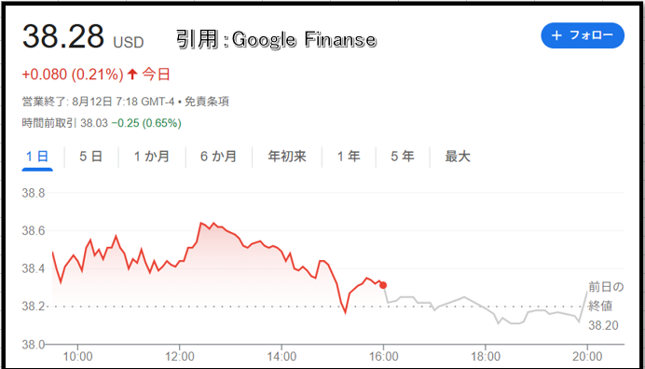Click the red up arrow icon
Image resolution: width=645 pixels, height=369 pixels.
coord(132,75)
